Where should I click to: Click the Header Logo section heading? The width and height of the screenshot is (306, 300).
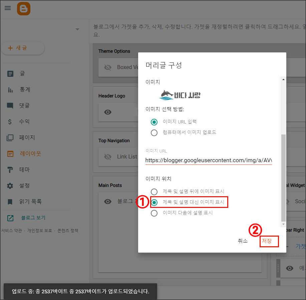[112, 96]
